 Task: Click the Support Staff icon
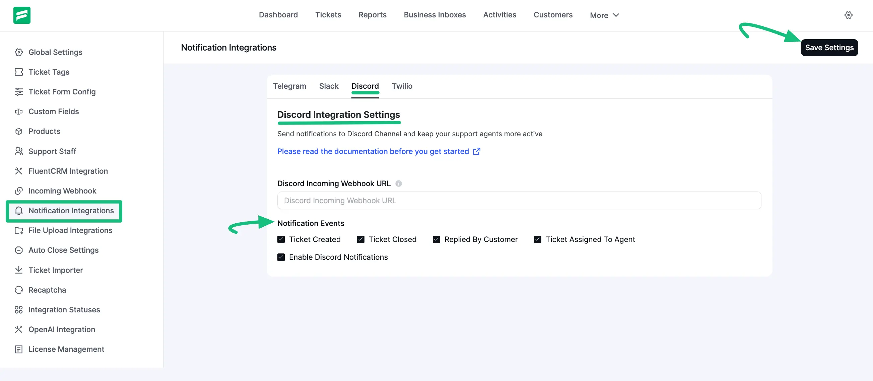[19, 151]
